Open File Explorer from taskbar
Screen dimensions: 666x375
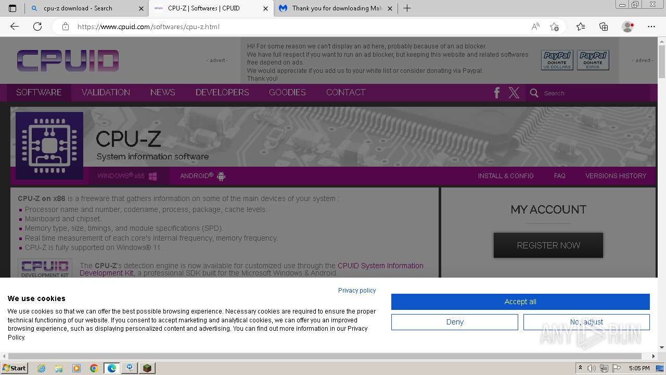59,368
